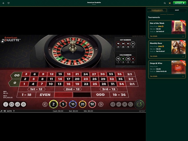Clear all bets with X button

coord(124,104)
